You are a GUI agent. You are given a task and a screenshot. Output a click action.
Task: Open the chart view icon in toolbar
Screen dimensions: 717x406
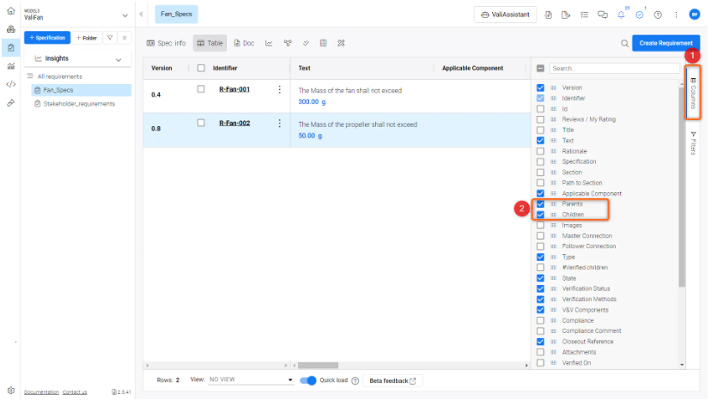point(269,43)
